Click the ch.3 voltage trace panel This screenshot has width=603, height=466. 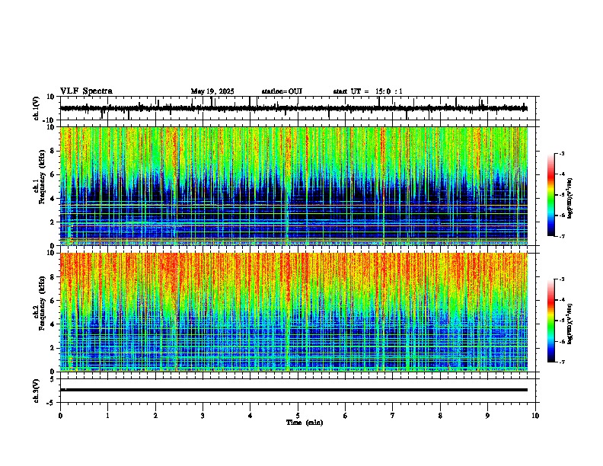tap(298, 391)
